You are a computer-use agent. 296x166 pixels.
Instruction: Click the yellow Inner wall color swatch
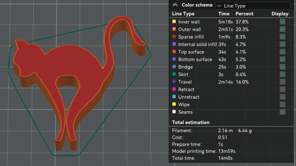[x=174, y=22]
